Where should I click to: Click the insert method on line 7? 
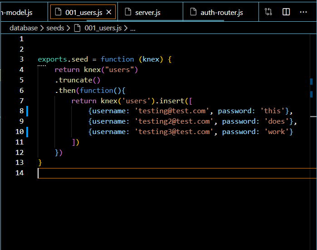point(172,101)
